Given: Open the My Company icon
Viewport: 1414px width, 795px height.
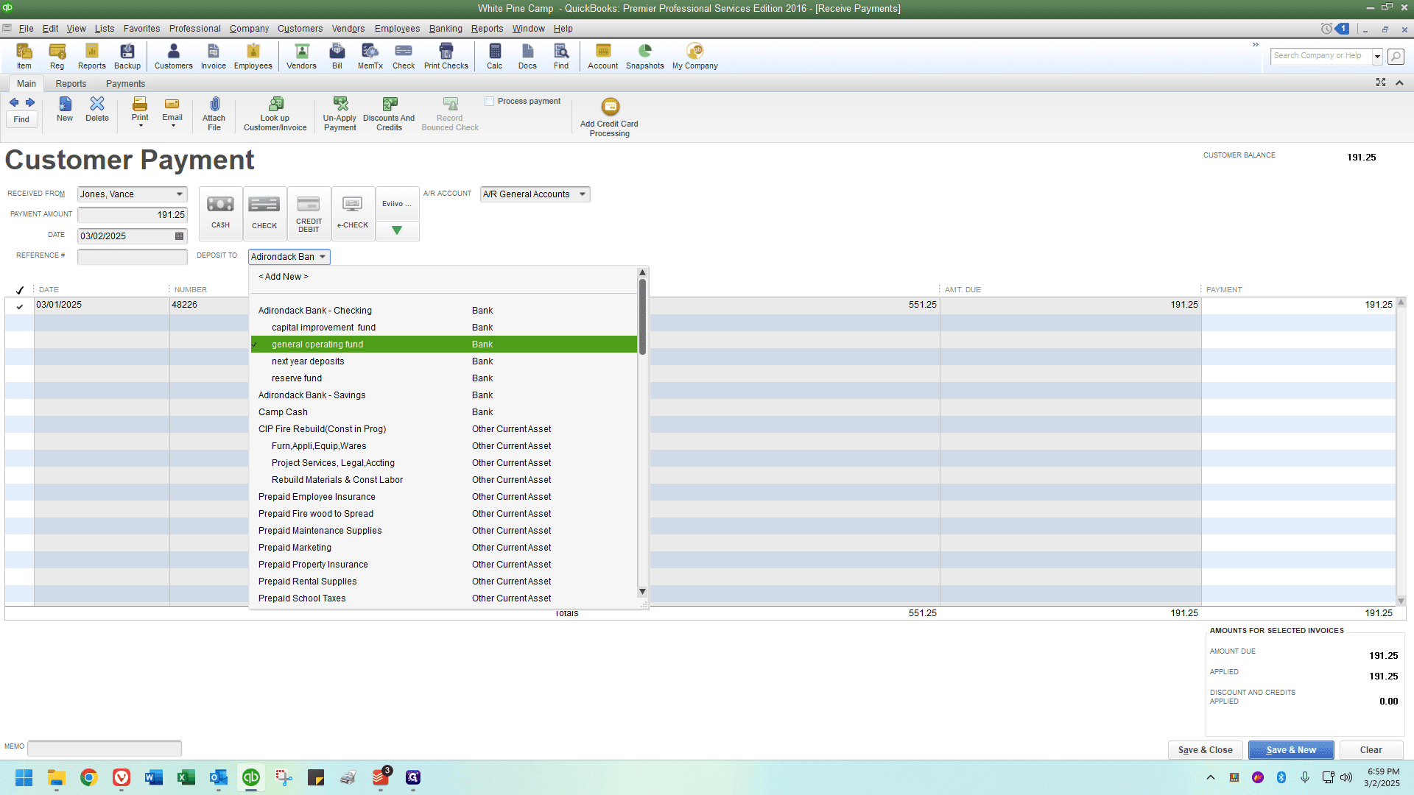Looking at the screenshot, I should pos(695,56).
